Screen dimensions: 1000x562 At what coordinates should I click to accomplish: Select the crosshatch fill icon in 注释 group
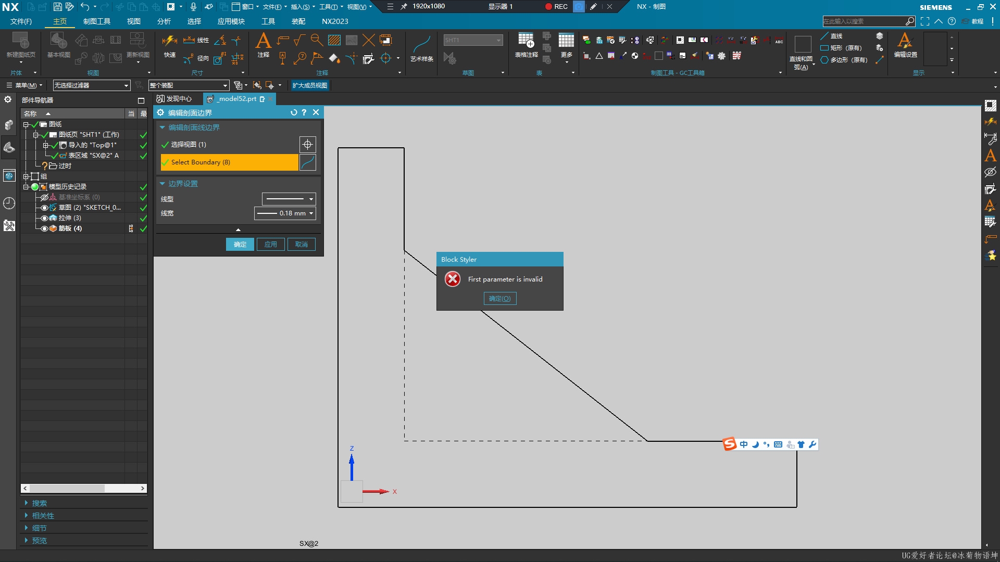(x=334, y=40)
